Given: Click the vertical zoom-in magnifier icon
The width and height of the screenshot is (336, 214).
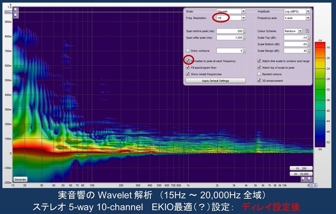Looking at the screenshot, I should coord(15,10).
